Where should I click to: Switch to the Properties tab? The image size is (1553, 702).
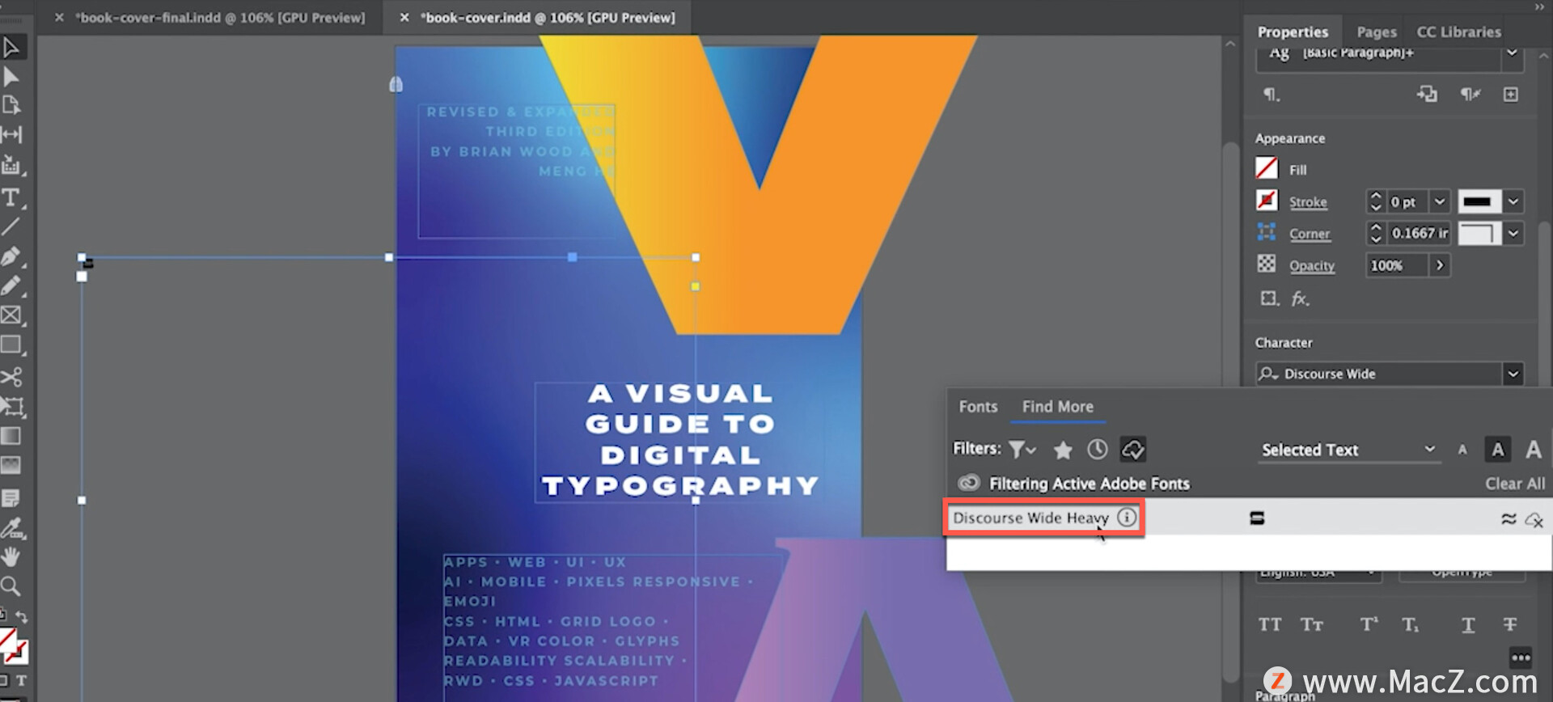[1293, 32]
